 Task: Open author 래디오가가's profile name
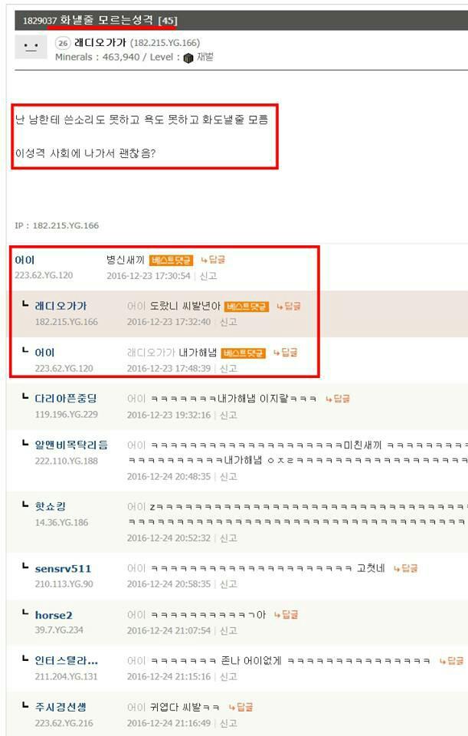[100, 43]
